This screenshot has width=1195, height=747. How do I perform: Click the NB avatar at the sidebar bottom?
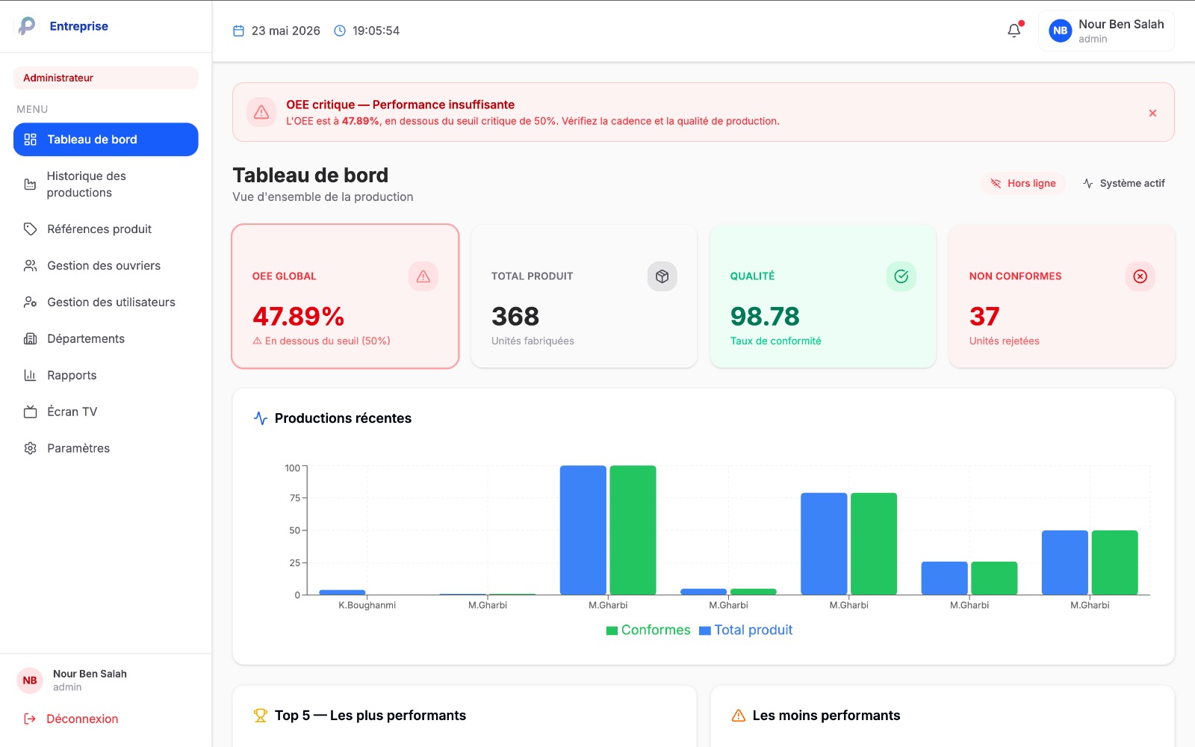coord(30,681)
